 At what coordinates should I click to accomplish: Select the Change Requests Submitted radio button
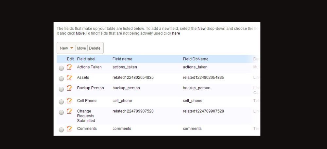61,112
